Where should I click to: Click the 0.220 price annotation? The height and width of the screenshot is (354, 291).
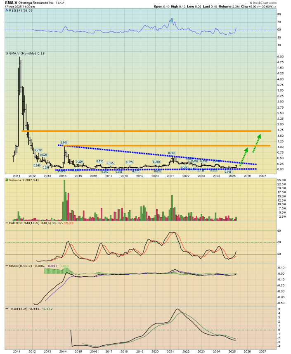click(79, 162)
